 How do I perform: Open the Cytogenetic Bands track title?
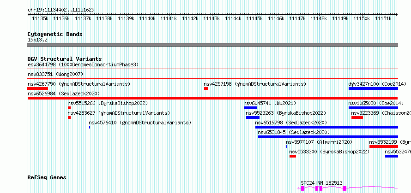(x=55, y=34)
